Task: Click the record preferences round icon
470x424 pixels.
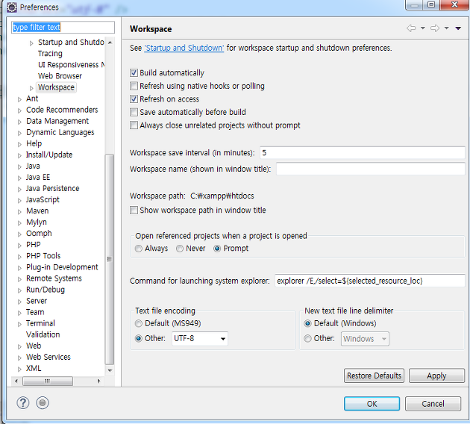Action: click(x=43, y=402)
